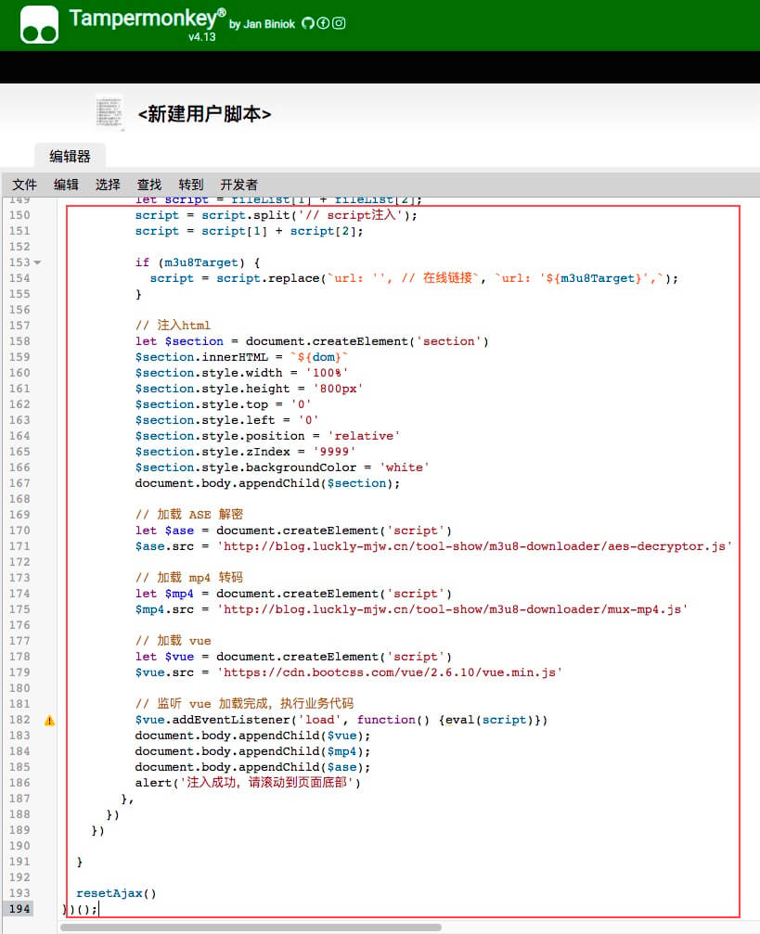Open the GitHub icon in the header
The image size is (760, 934).
point(309,22)
